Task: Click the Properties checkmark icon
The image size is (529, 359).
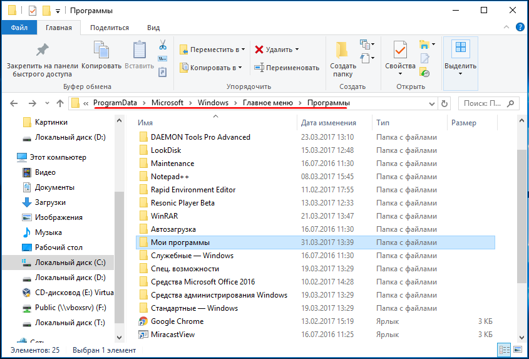Action: pyautogui.click(x=400, y=51)
